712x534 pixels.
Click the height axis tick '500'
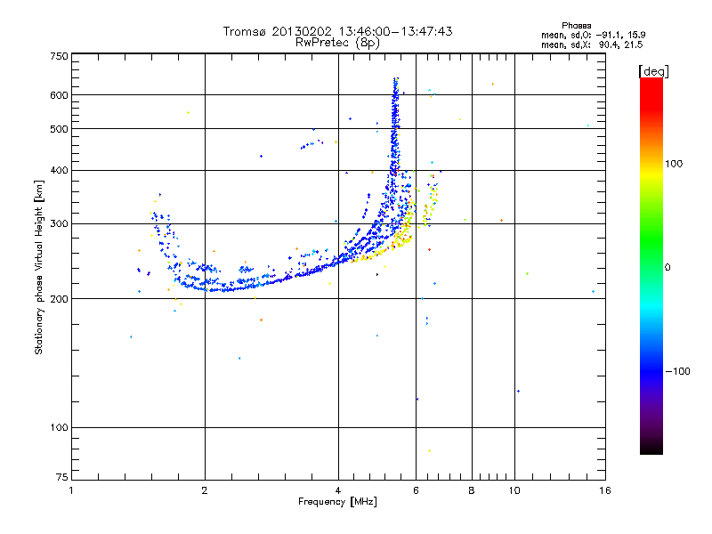59,129
